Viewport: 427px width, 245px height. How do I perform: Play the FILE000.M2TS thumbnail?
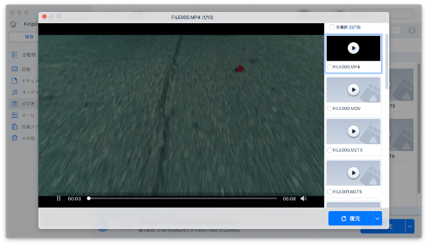[x=353, y=131]
